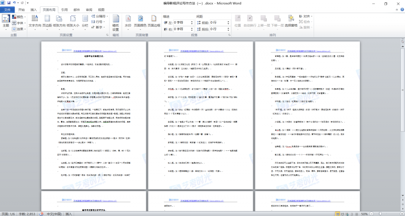Expand the 分隔符 breaks dropdown
This screenshot has height=216, width=405.
[x=100, y=17]
